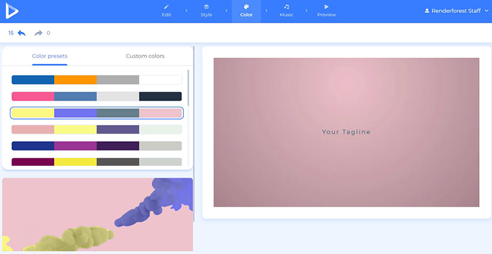Click the Edit pencil icon
The height and width of the screenshot is (254, 492).
coord(166,7)
